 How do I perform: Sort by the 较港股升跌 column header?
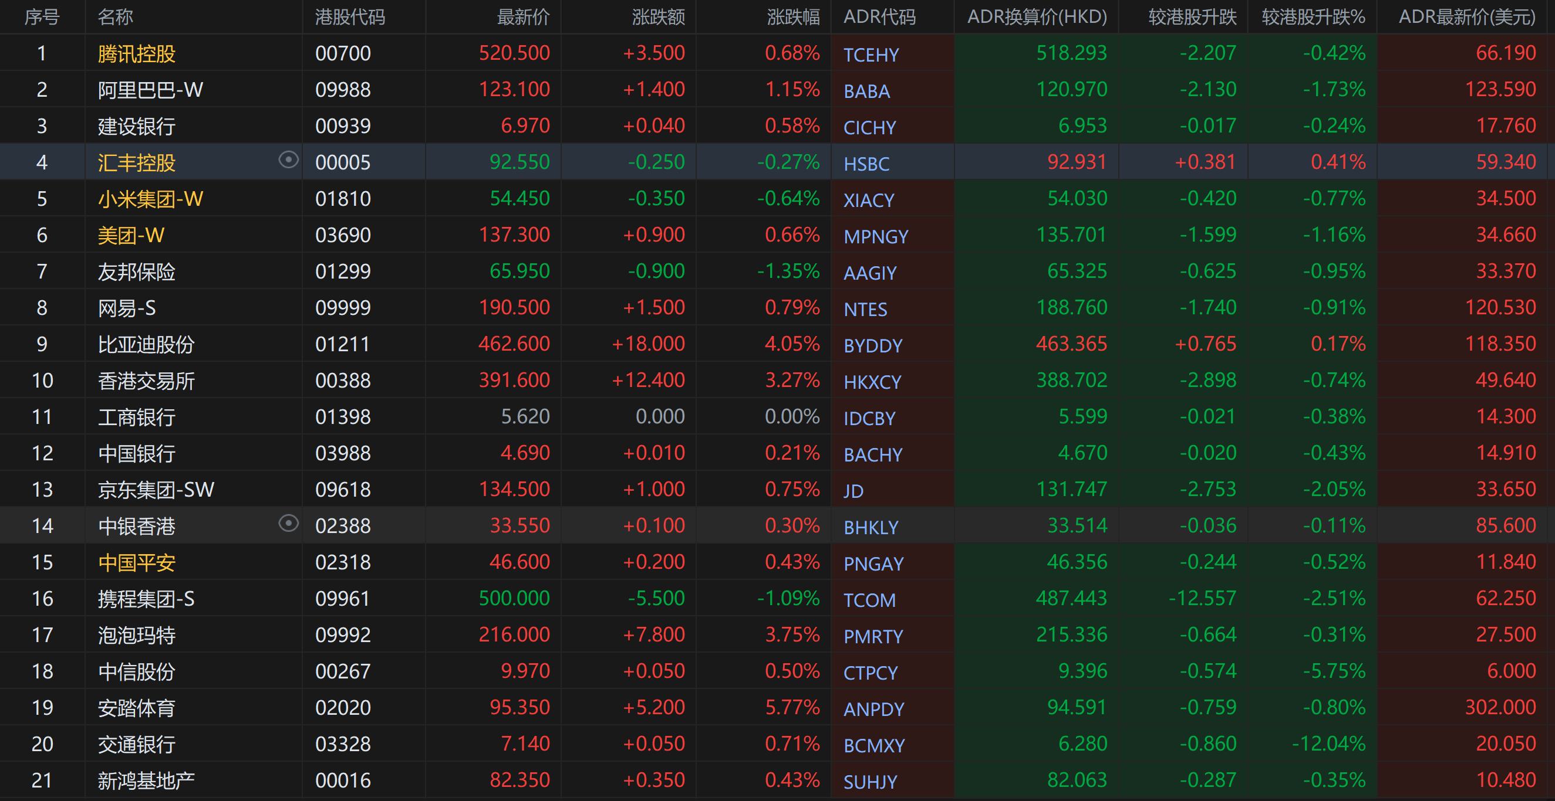tap(1192, 17)
